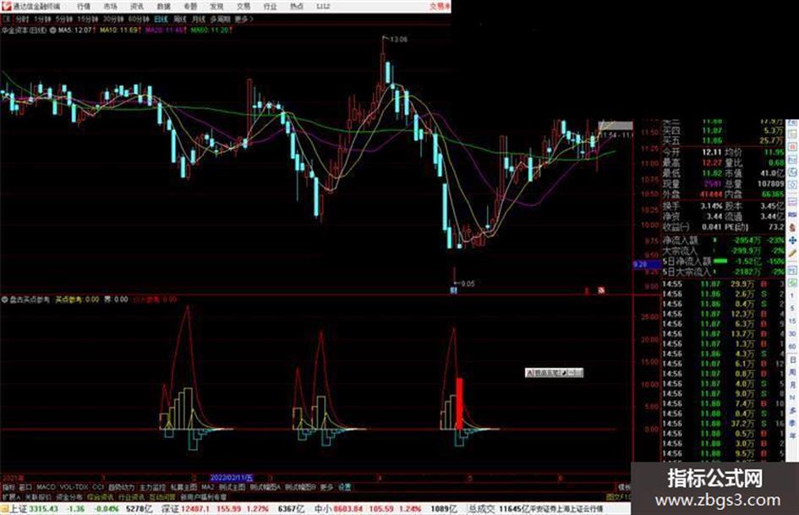Click the 中小 index value 8683.84

tap(348, 509)
